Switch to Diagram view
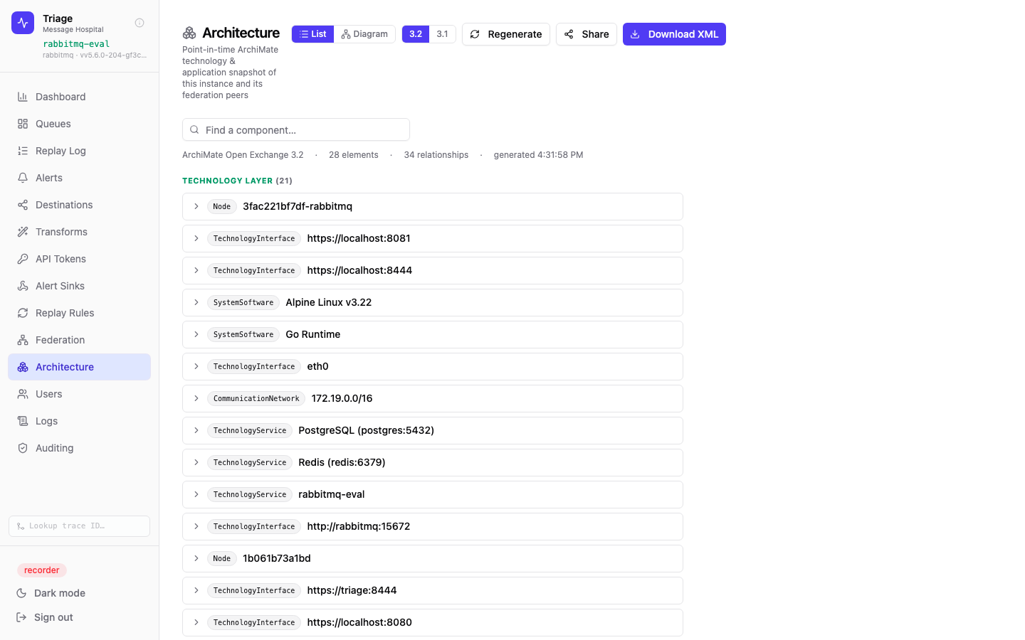Image resolution: width=1025 pixels, height=640 pixels. (x=364, y=34)
